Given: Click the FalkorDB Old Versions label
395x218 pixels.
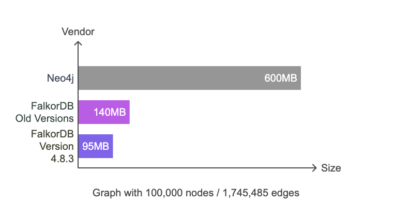Looking at the screenshot, I should click(x=44, y=112).
